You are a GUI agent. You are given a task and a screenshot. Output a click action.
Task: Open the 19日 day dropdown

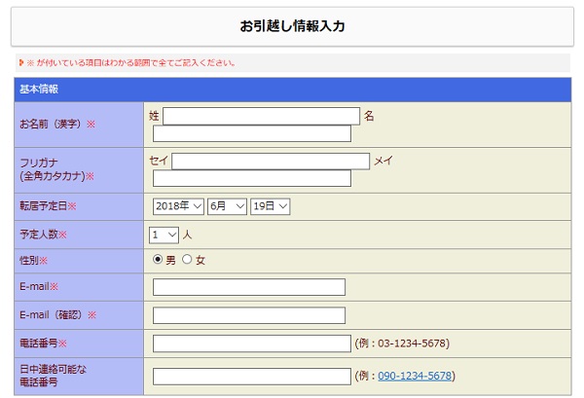pyautogui.click(x=271, y=206)
